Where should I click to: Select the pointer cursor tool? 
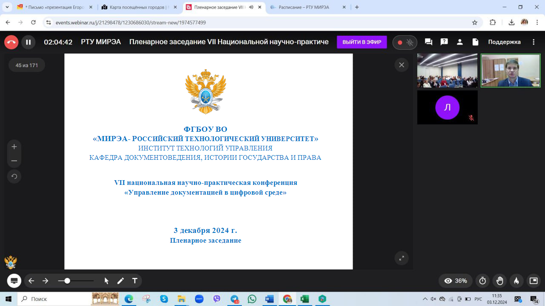tap(106, 281)
